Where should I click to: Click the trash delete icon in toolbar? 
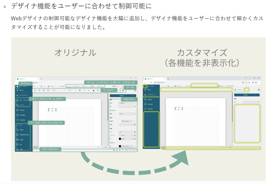tap(48, 90)
